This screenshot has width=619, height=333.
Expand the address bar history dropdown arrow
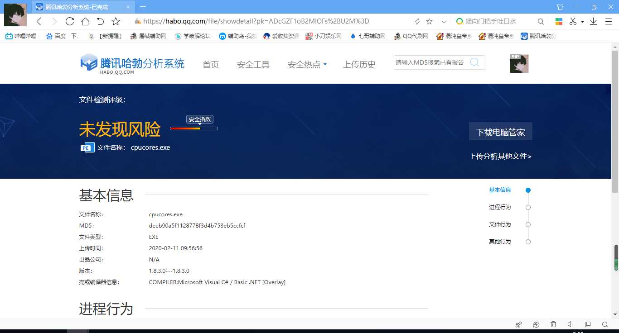444,21
